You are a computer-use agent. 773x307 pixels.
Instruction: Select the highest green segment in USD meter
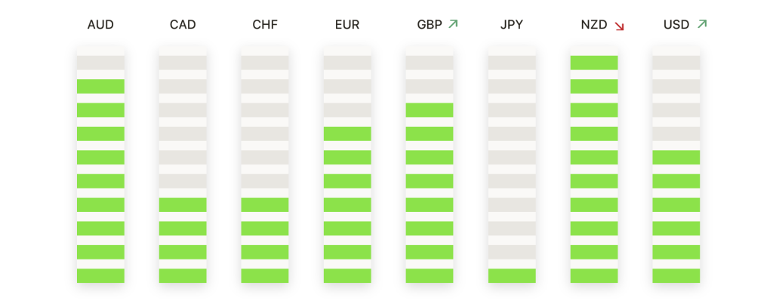click(676, 157)
